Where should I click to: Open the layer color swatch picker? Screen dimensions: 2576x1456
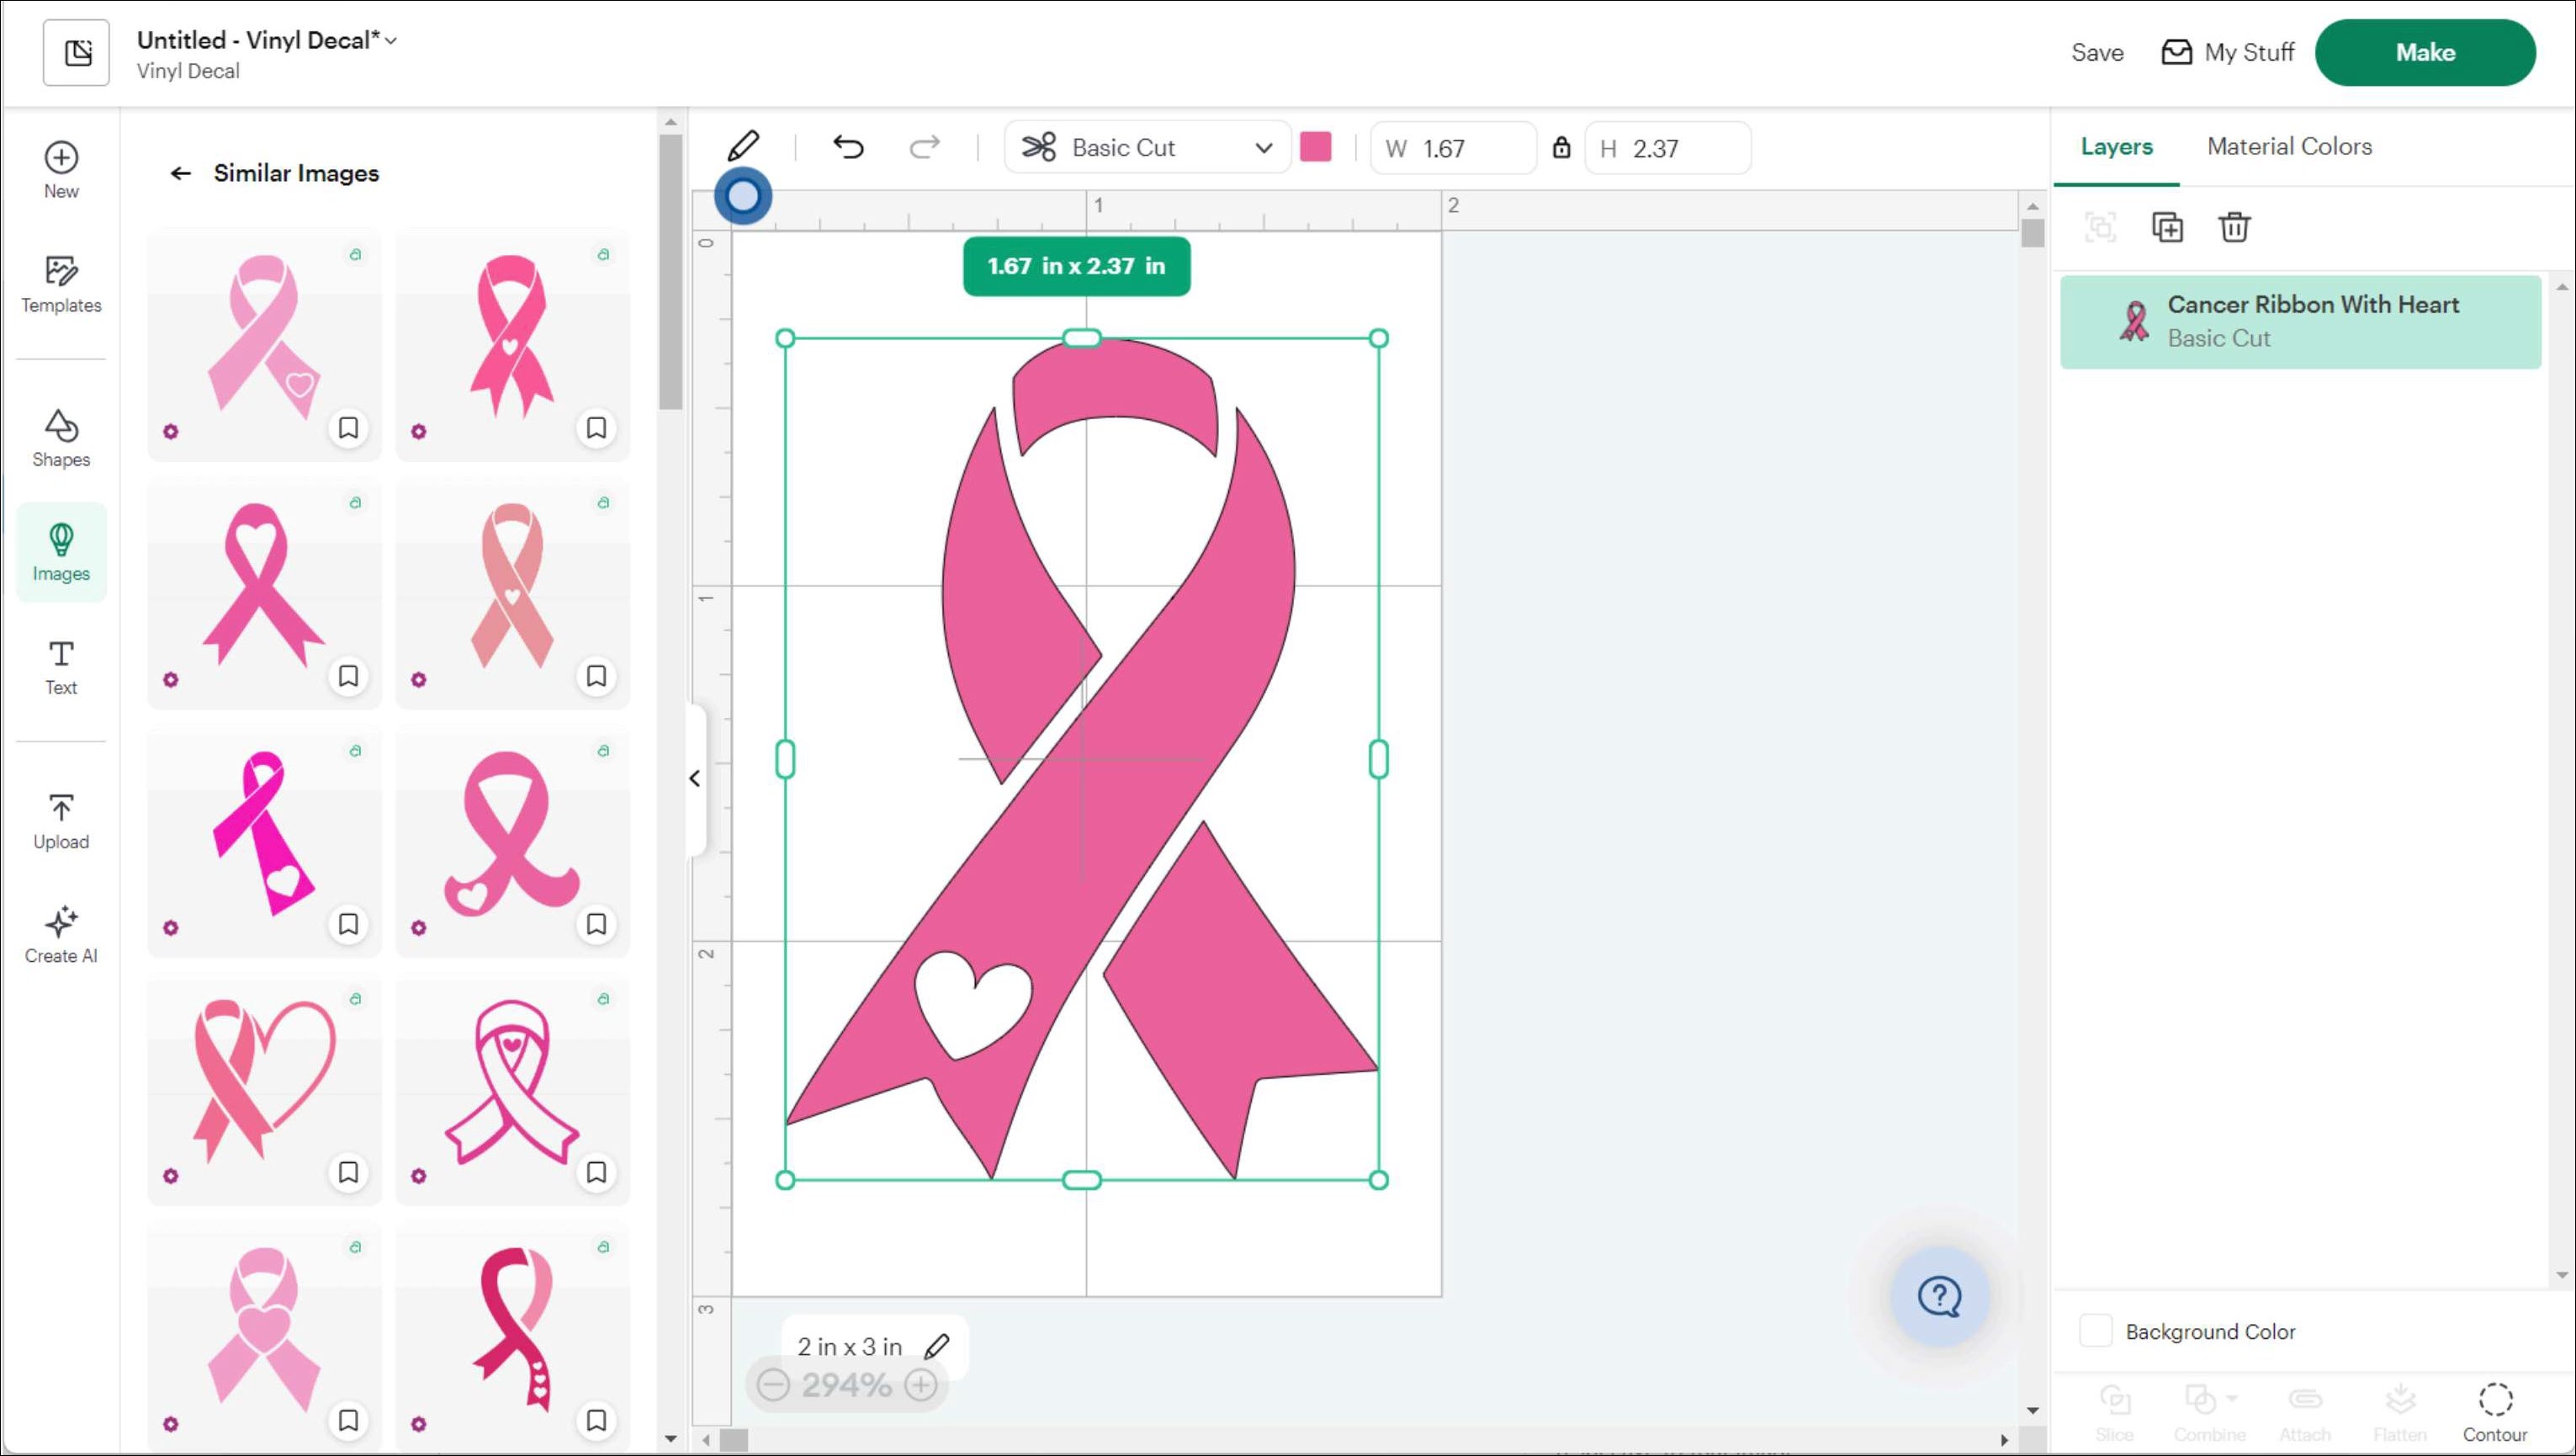[x=1317, y=146]
